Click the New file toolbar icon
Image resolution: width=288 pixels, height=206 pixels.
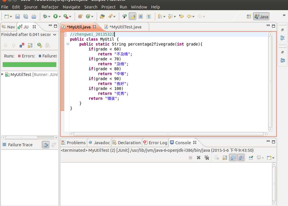pos(7,17)
